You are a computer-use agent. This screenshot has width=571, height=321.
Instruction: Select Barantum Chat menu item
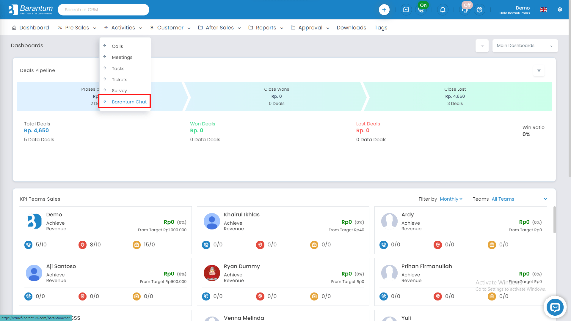click(x=125, y=102)
